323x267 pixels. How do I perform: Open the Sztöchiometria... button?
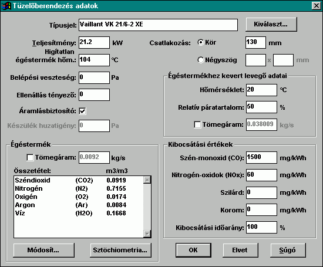click(121, 250)
